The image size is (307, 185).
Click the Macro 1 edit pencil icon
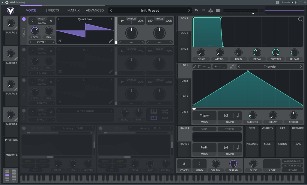16,28
